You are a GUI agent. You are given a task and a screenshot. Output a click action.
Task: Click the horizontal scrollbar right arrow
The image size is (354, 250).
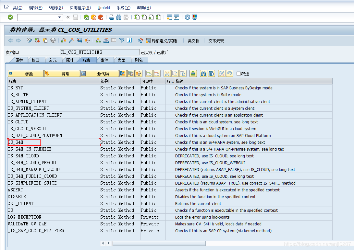[x=109, y=243]
